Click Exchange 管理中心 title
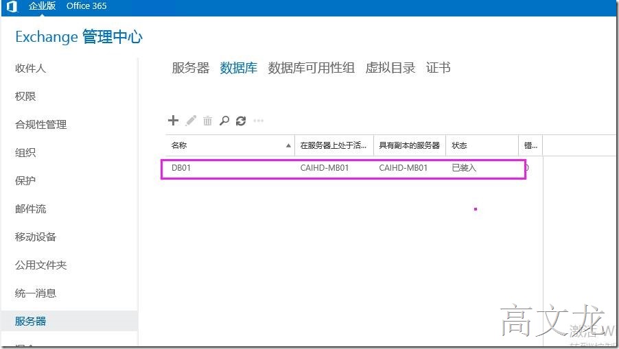Image resolution: width=619 pixels, height=349 pixels. pyautogui.click(x=79, y=36)
